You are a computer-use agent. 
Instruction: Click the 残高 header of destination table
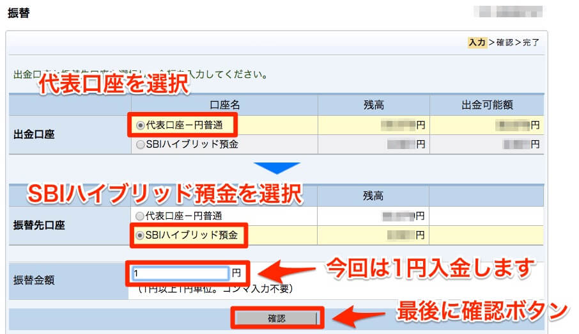tap(373, 196)
